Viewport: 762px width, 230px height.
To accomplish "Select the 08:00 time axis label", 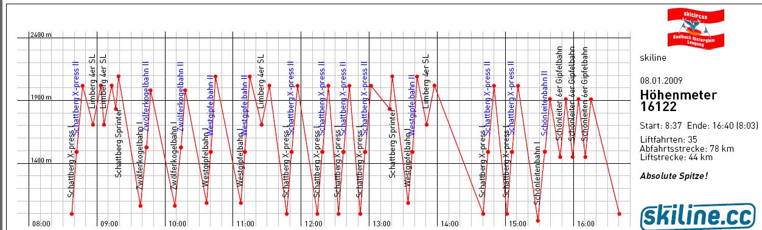I will click(41, 224).
